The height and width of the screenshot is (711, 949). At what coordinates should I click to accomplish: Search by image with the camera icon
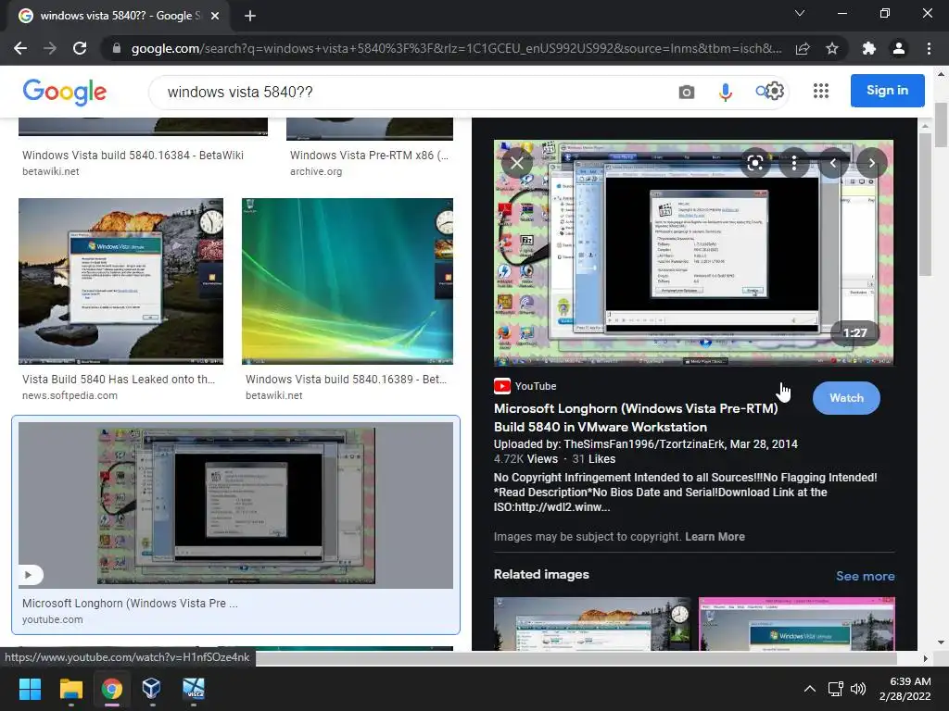(x=687, y=92)
